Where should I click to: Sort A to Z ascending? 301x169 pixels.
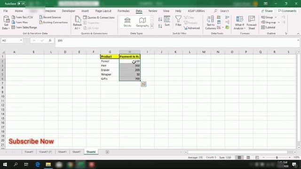coord(160,19)
